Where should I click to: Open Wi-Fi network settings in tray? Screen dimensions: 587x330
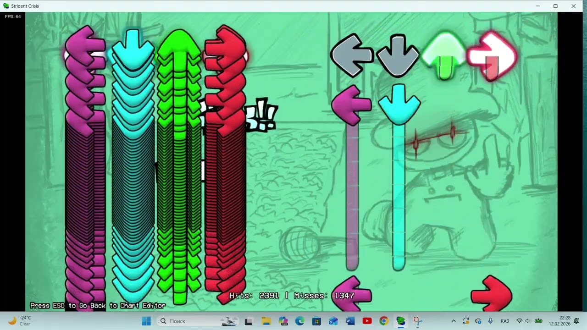coord(520,321)
